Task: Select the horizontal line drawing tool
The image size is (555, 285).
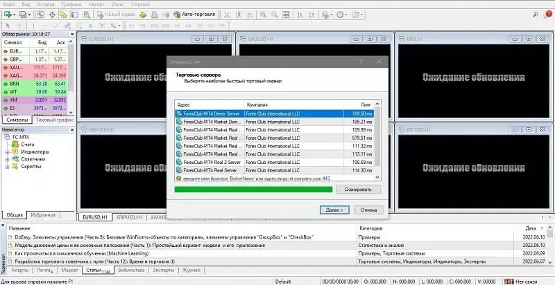Action: pos(44,26)
